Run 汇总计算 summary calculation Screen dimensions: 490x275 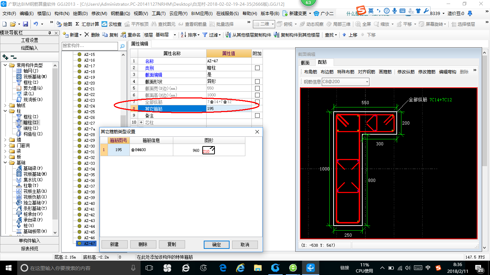pos(87,24)
